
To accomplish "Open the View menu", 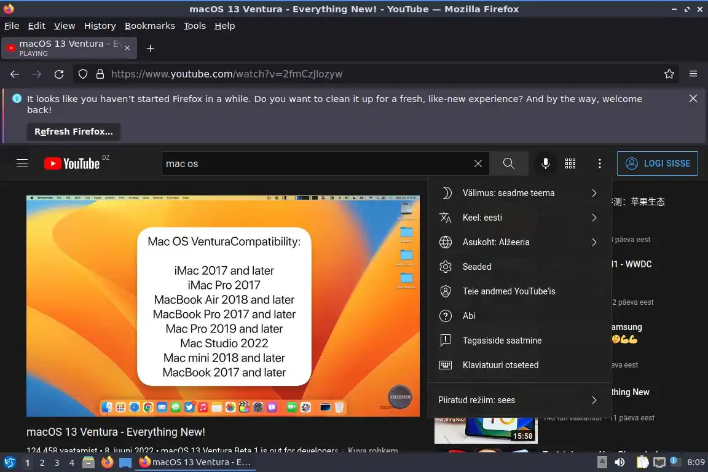I will 65,26.
